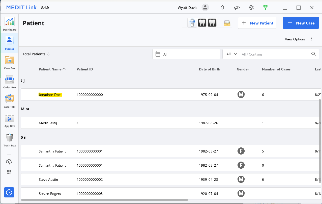This screenshot has width=322, height=204.
Task: Go to the Order Box
Action: pyautogui.click(x=10, y=82)
